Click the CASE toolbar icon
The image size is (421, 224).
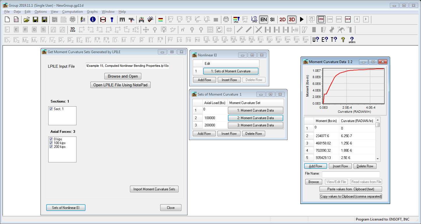[321, 19]
